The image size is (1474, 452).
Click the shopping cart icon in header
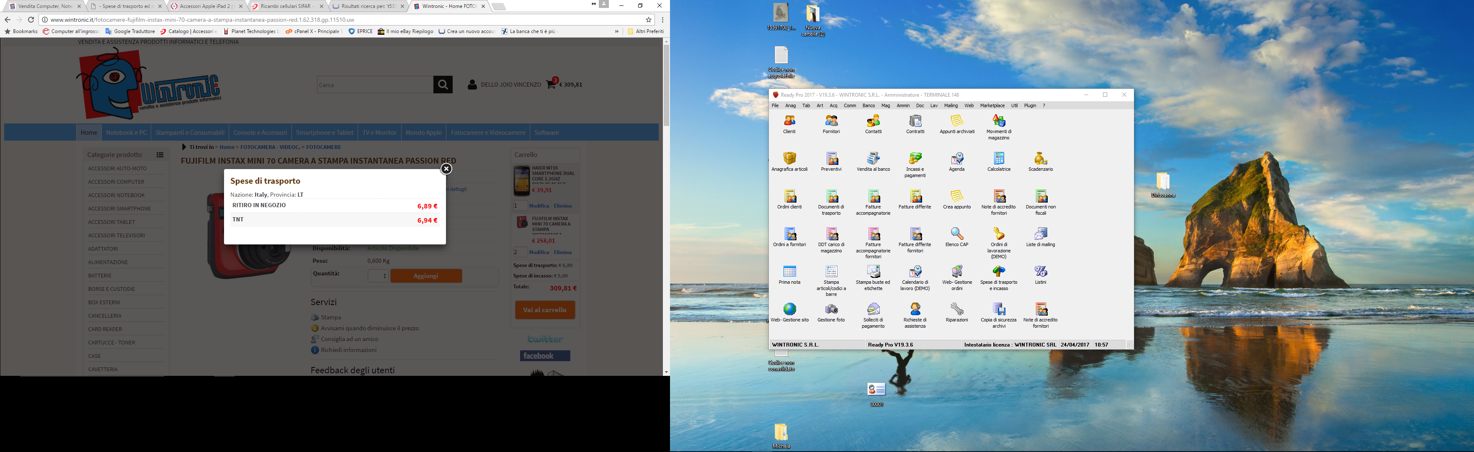(551, 84)
